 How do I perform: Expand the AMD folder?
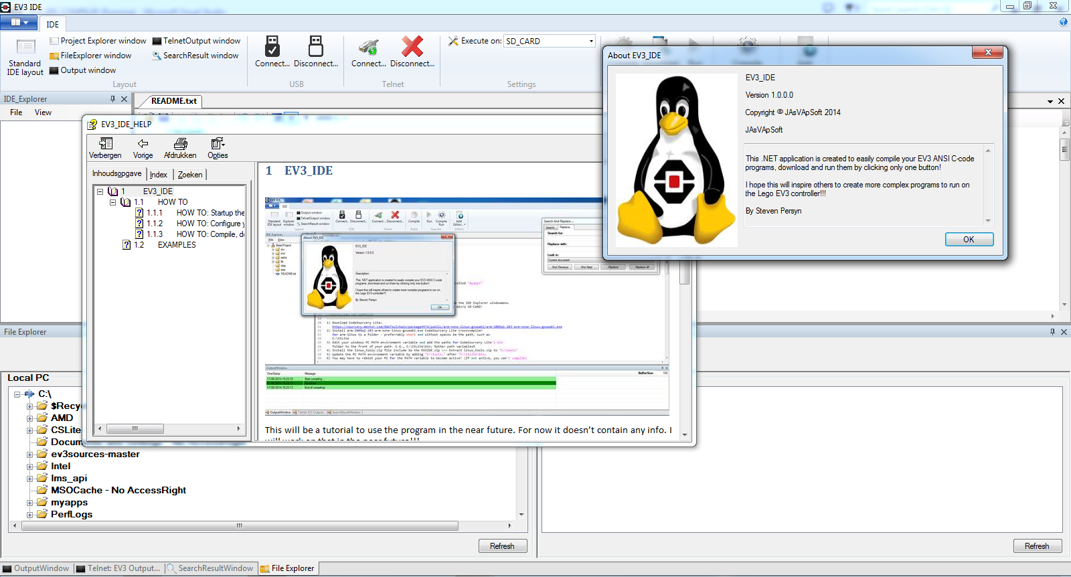(x=29, y=418)
